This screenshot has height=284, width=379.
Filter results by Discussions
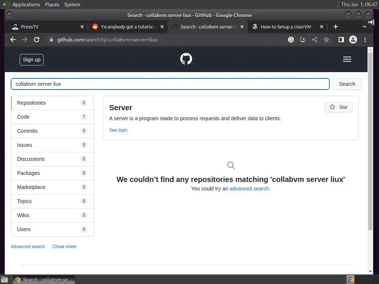coord(53,159)
